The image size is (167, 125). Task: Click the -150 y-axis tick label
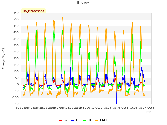tap(15, 104)
